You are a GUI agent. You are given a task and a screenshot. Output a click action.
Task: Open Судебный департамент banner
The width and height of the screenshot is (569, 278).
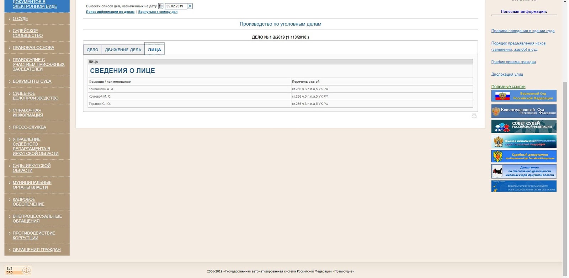point(524,156)
